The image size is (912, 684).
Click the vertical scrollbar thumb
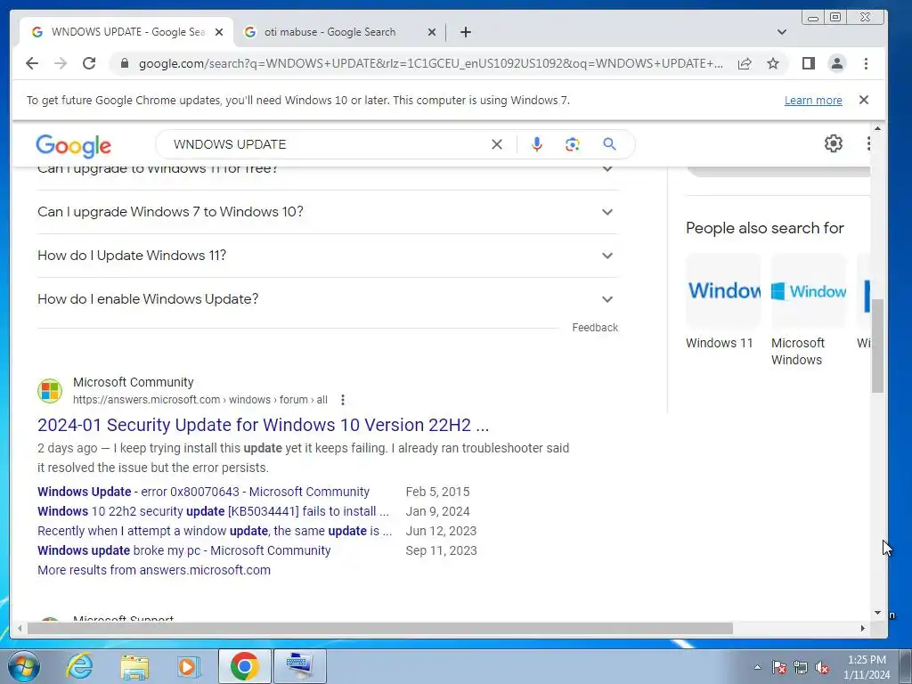pos(877,346)
